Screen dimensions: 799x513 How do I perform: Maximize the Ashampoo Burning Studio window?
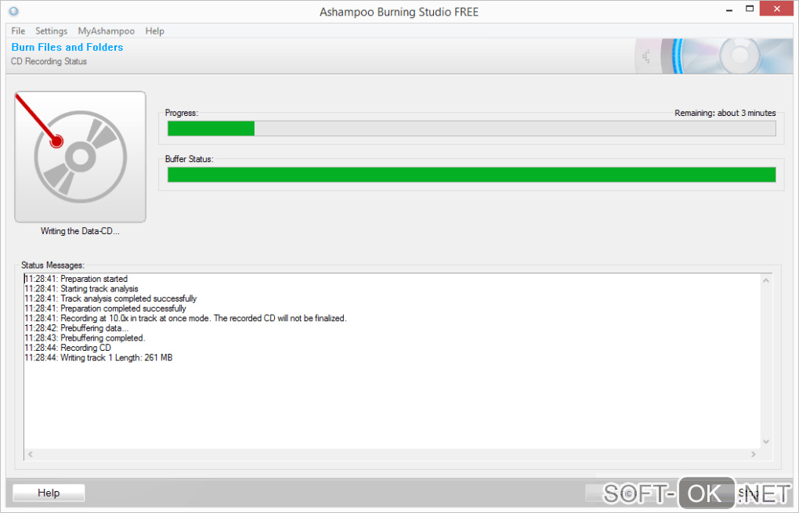point(750,9)
